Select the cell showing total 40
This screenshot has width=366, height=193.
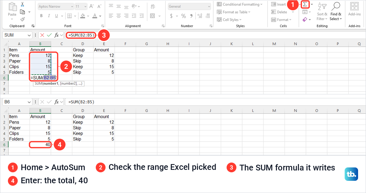click(x=40, y=145)
